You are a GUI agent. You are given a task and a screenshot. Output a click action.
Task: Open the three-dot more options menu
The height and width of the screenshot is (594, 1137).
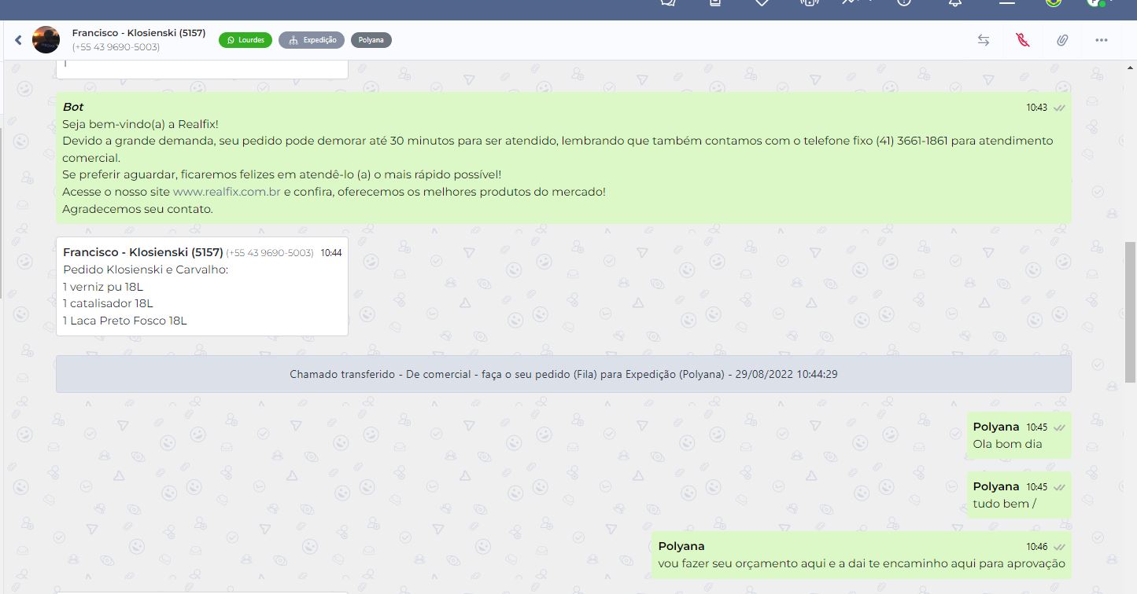coord(1101,40)
